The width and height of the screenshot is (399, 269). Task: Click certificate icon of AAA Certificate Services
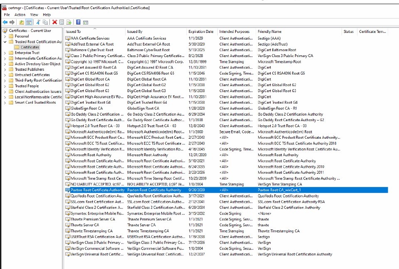(68, 38)
